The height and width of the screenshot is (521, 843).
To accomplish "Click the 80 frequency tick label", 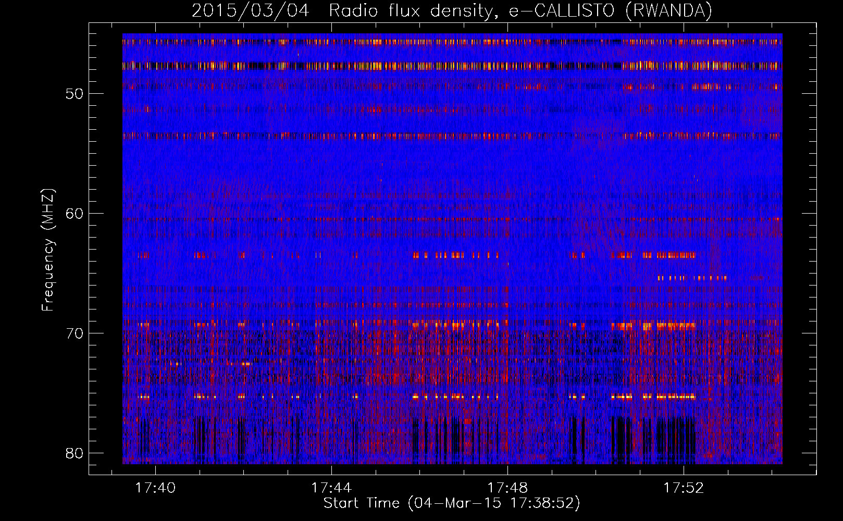I will (x=75, y=453).
